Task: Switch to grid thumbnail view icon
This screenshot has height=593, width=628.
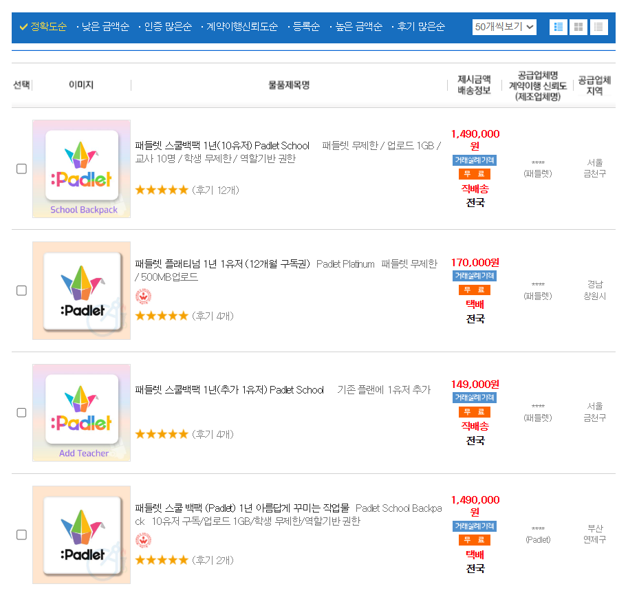Action: pos(578,27)
